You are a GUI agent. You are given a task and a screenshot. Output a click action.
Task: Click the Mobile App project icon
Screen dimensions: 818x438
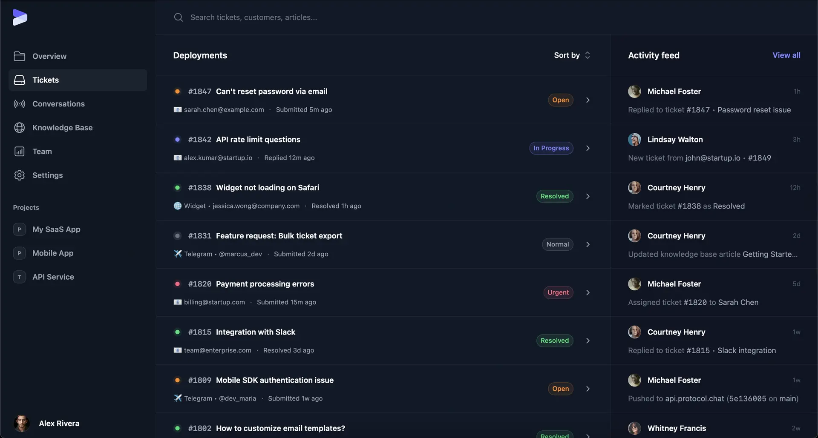click(x=19, y=253)
